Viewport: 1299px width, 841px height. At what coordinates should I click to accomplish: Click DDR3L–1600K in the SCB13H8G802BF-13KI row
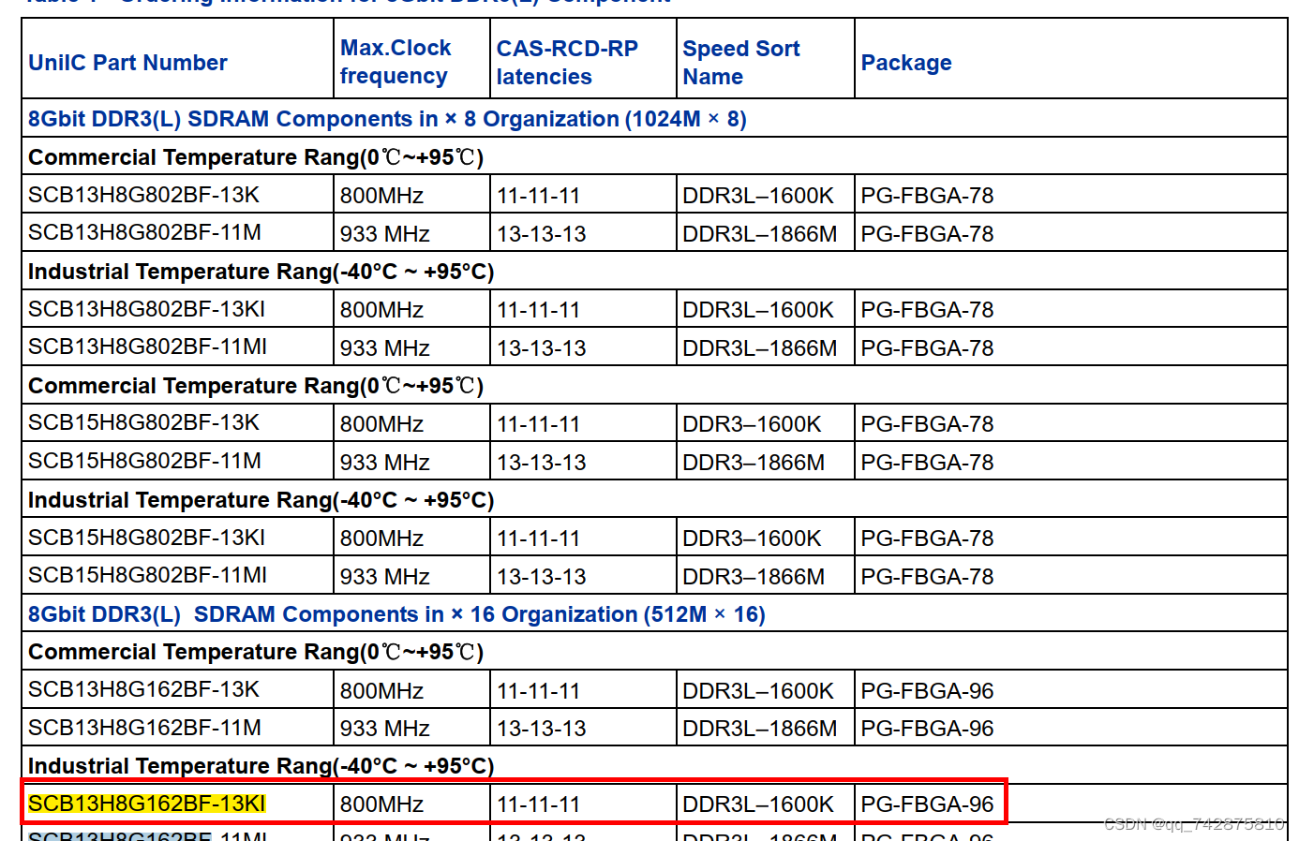click(x=757, y=310)
